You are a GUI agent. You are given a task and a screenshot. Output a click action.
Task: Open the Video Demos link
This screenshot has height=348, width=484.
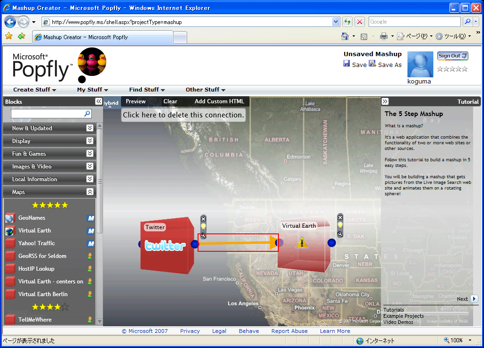398,322
